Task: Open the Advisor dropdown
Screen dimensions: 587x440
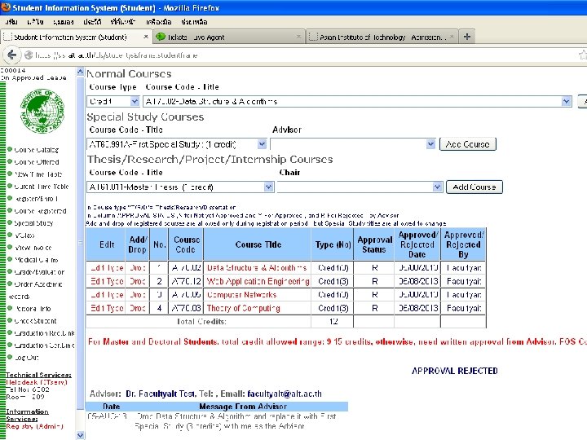Action: 353,144
